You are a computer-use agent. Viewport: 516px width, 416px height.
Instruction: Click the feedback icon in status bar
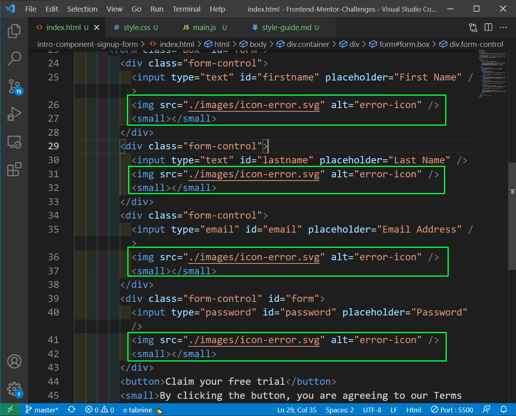point(486,410)
